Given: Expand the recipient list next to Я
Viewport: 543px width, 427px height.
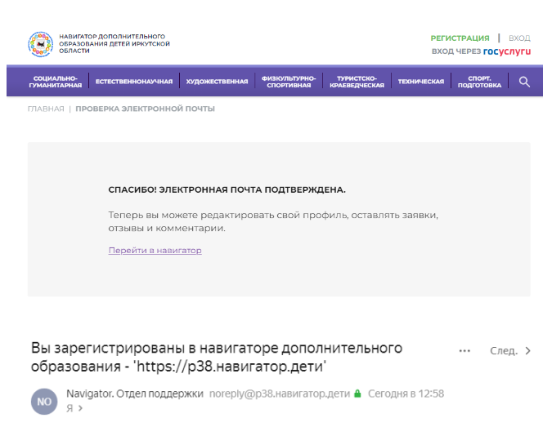Looking at the screenshot, I should tap(79, 407).
